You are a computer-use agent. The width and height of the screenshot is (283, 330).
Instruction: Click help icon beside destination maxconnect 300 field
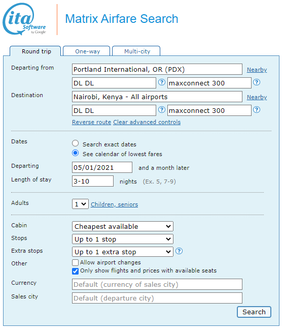tap(257, 110)
